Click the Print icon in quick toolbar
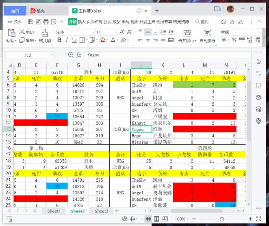The image size is (269, 226). (x=46, y=22)
